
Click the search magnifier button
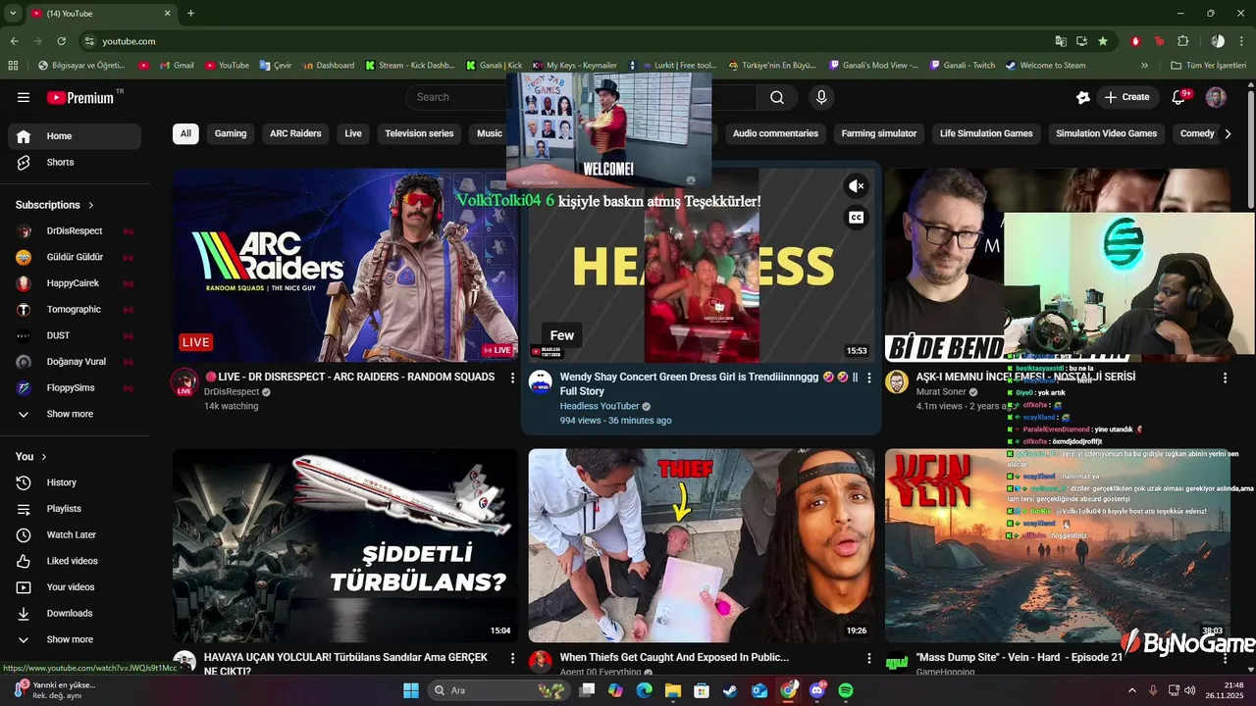(777, 97)
